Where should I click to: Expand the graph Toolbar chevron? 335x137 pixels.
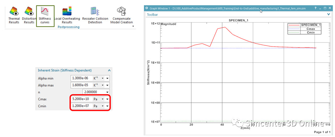pyautogui.click(x=328, y=14)
